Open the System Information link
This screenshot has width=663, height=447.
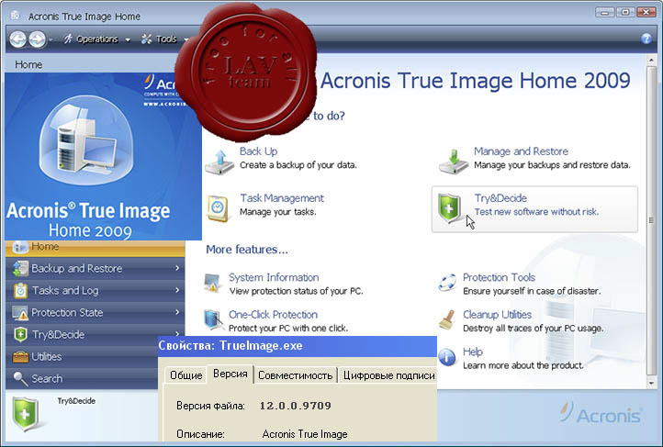coord(274,277)
